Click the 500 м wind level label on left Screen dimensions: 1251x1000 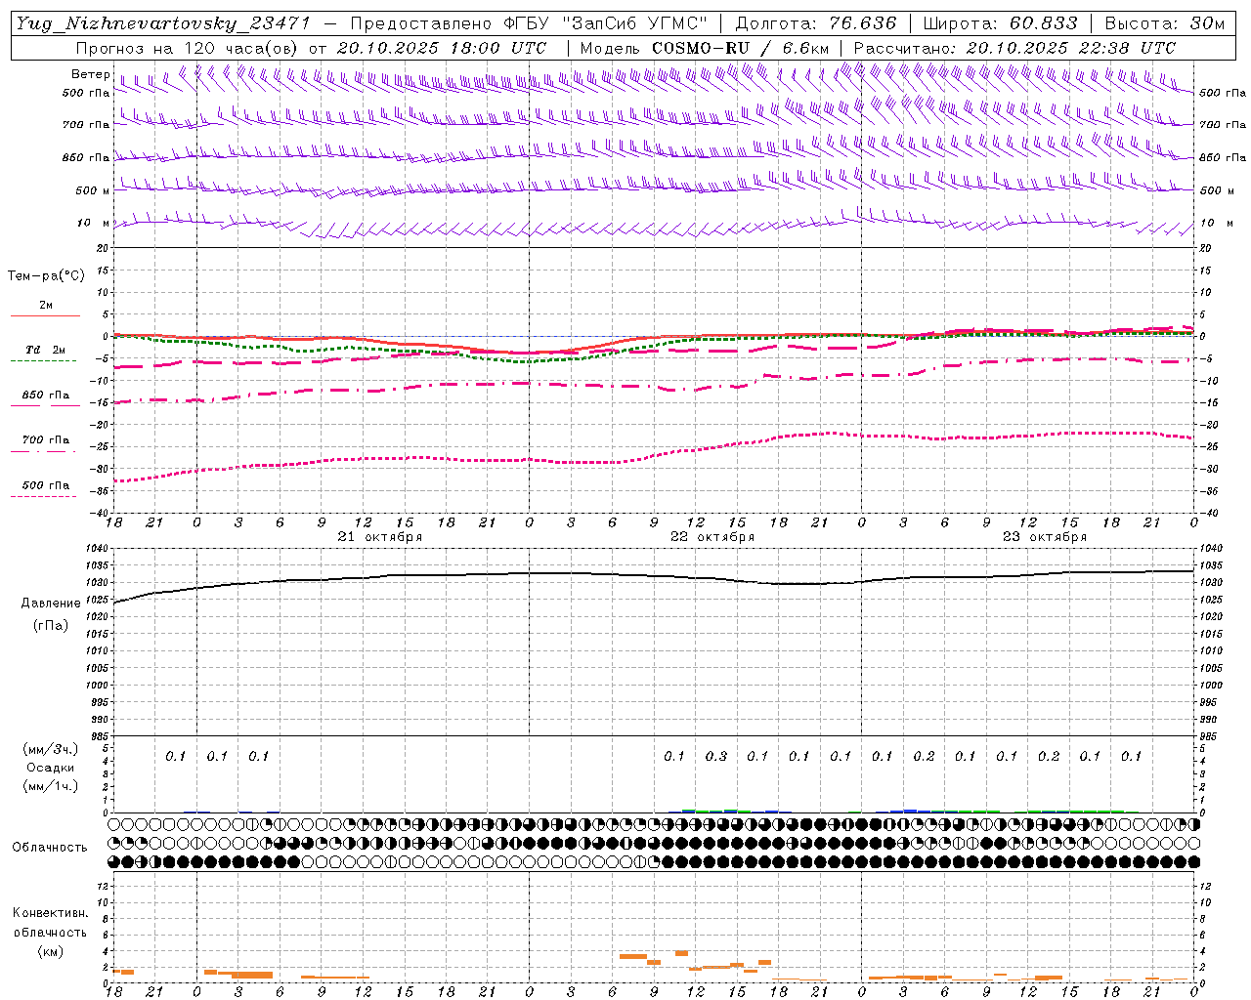pos(93,190)
